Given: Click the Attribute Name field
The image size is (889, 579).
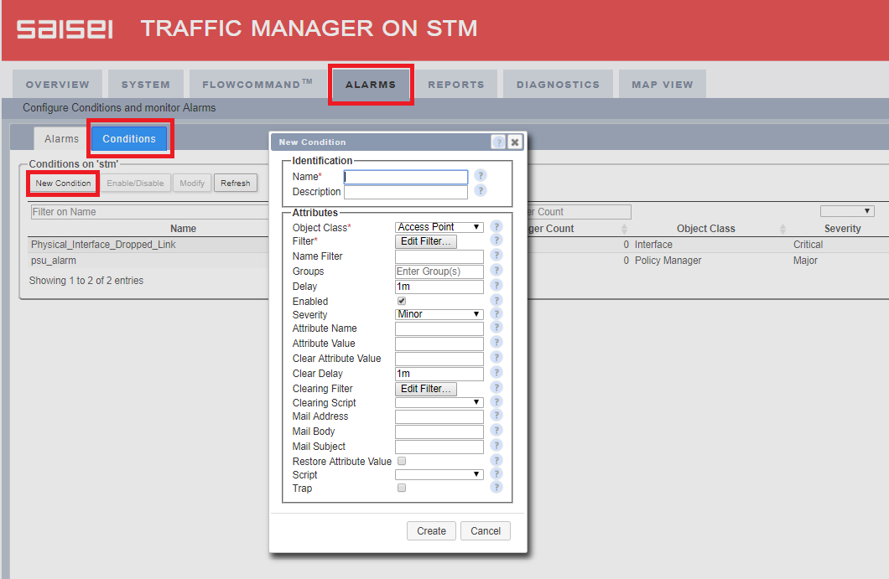Looking at the screenshot, I should point(439,328).
